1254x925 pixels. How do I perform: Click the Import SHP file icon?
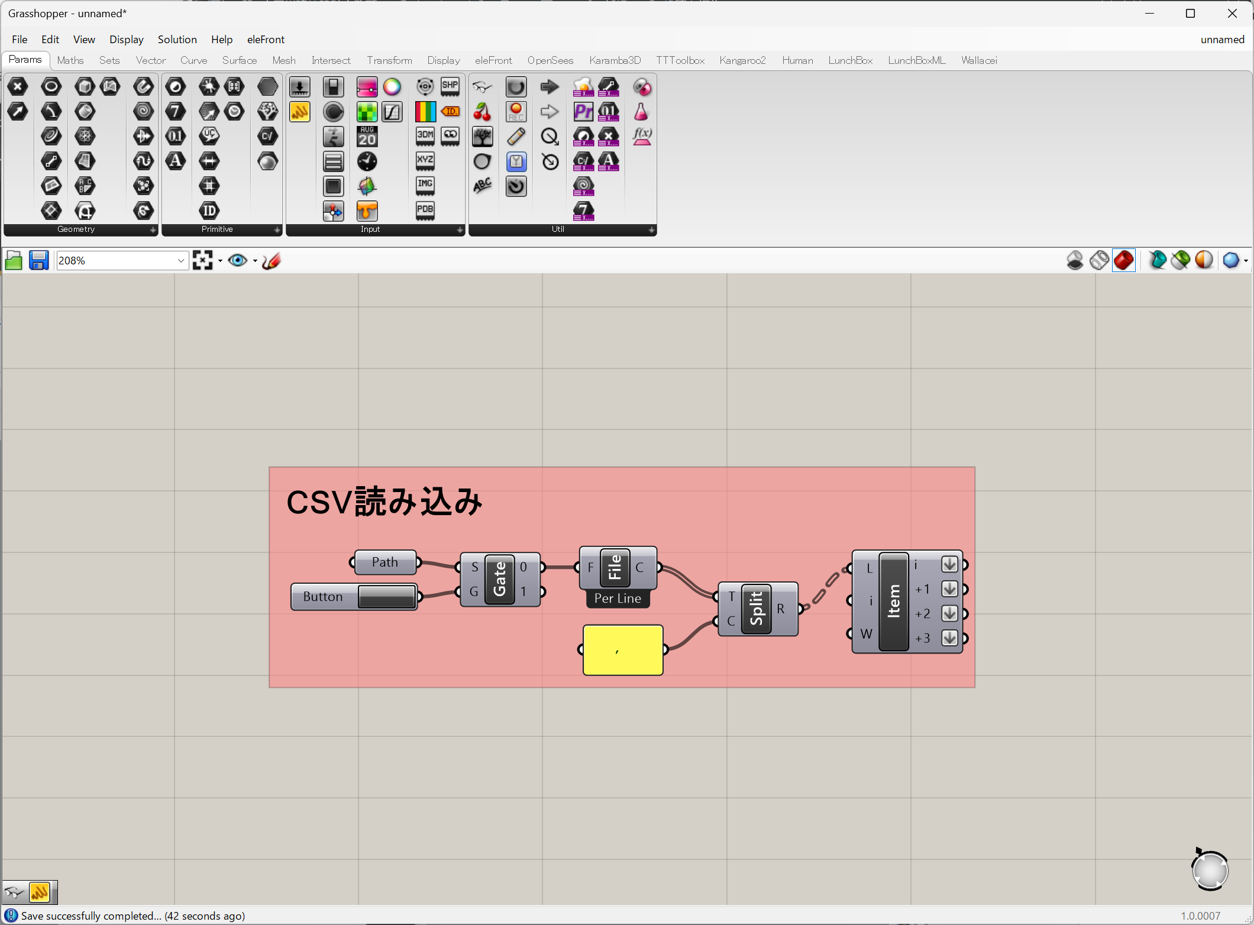[450, 87]
